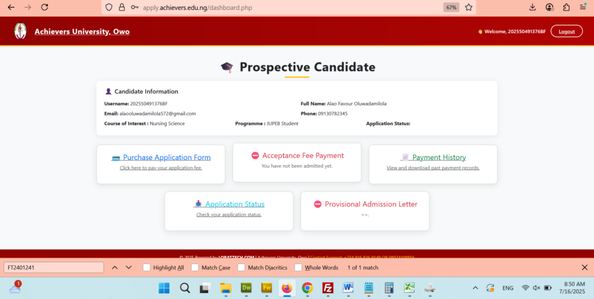
Task: Open Microsoft Word from taskbar
Action: pos(348,288)
